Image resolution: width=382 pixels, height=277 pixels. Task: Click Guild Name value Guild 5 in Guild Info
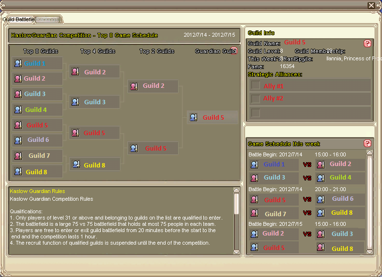(294, 42)
